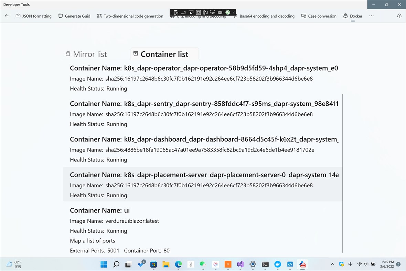Launch Microsoft Edge from taskbar
The image size is (406, 271).
click(179, 264)
